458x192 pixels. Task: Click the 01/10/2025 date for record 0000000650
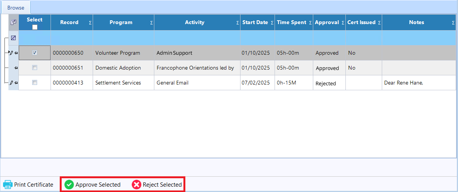click(258, 53)
